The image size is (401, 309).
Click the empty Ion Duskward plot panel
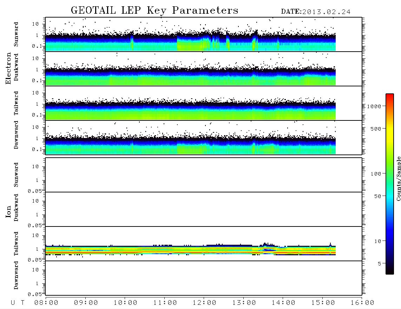click(204, 209)
